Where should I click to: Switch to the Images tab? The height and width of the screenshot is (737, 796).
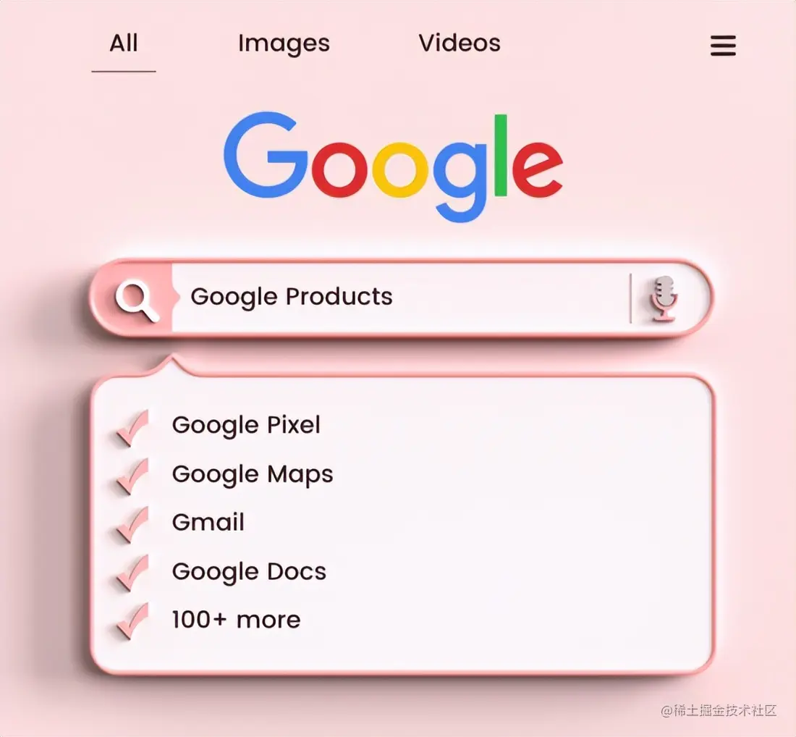[x=284, y=44]
